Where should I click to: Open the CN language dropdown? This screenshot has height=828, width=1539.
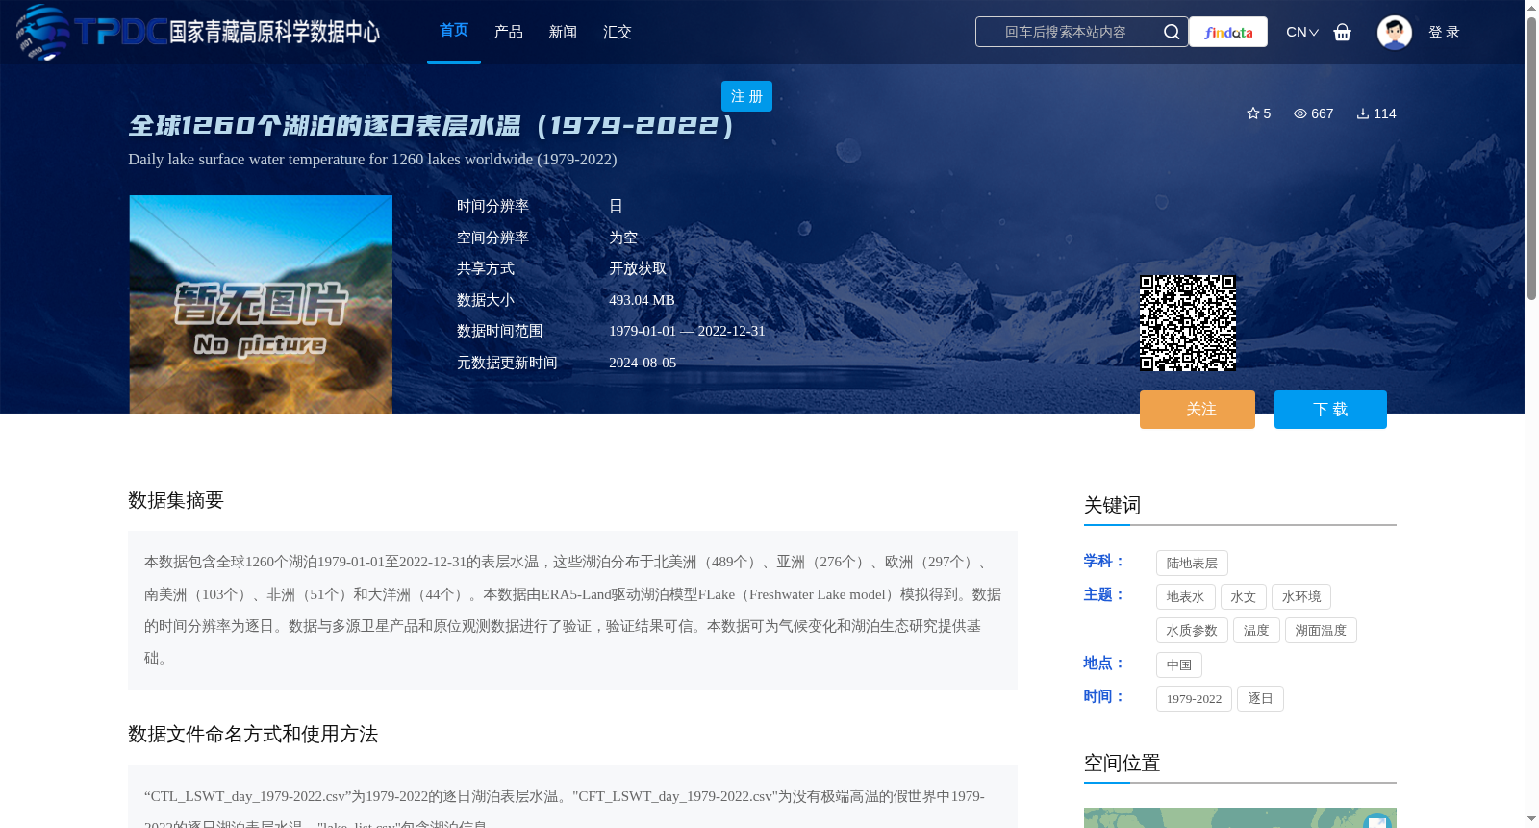[1302, 32]
